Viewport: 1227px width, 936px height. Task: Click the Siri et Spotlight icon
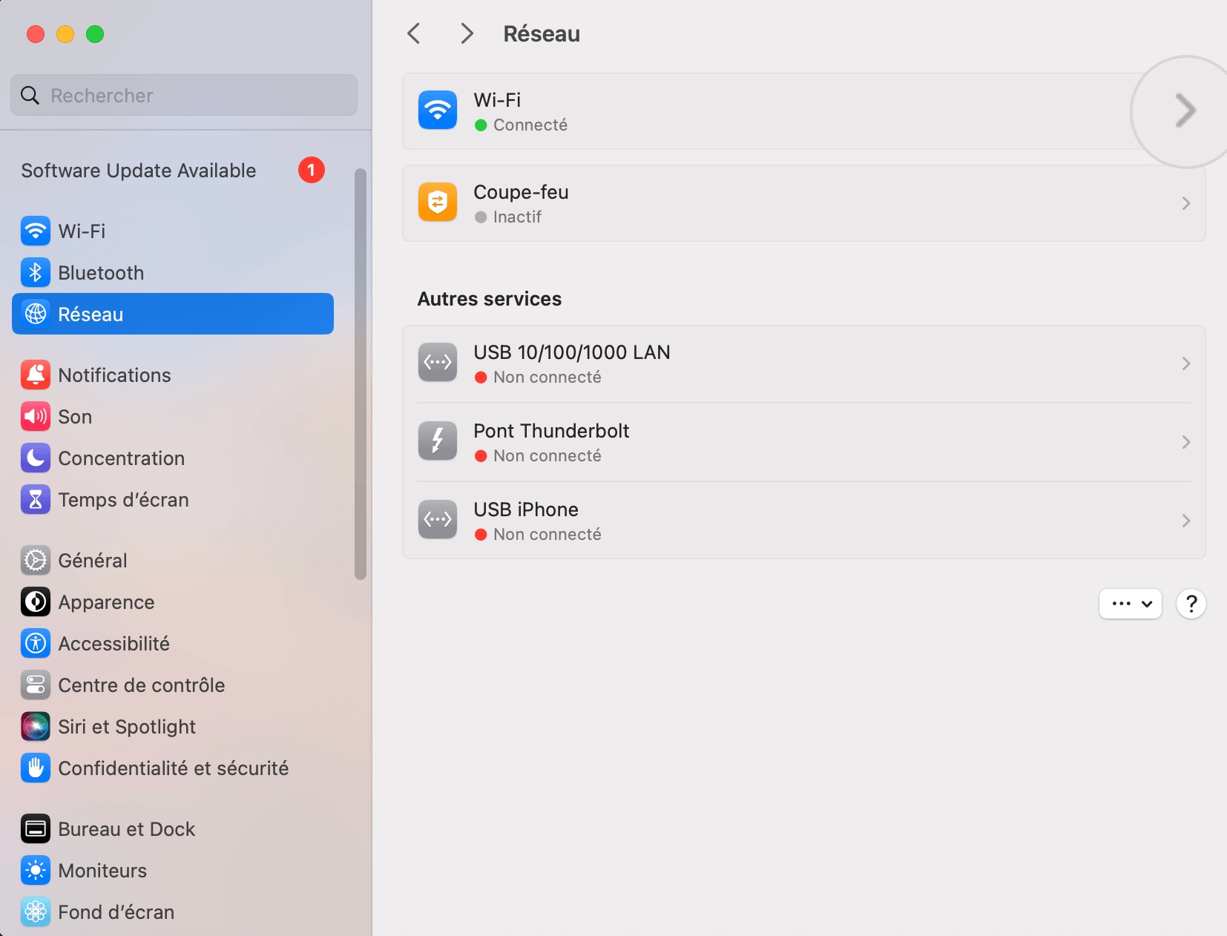(36, 727)
